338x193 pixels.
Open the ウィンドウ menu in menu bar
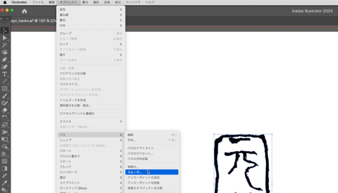pyautogui.click(x=133, y=3)
